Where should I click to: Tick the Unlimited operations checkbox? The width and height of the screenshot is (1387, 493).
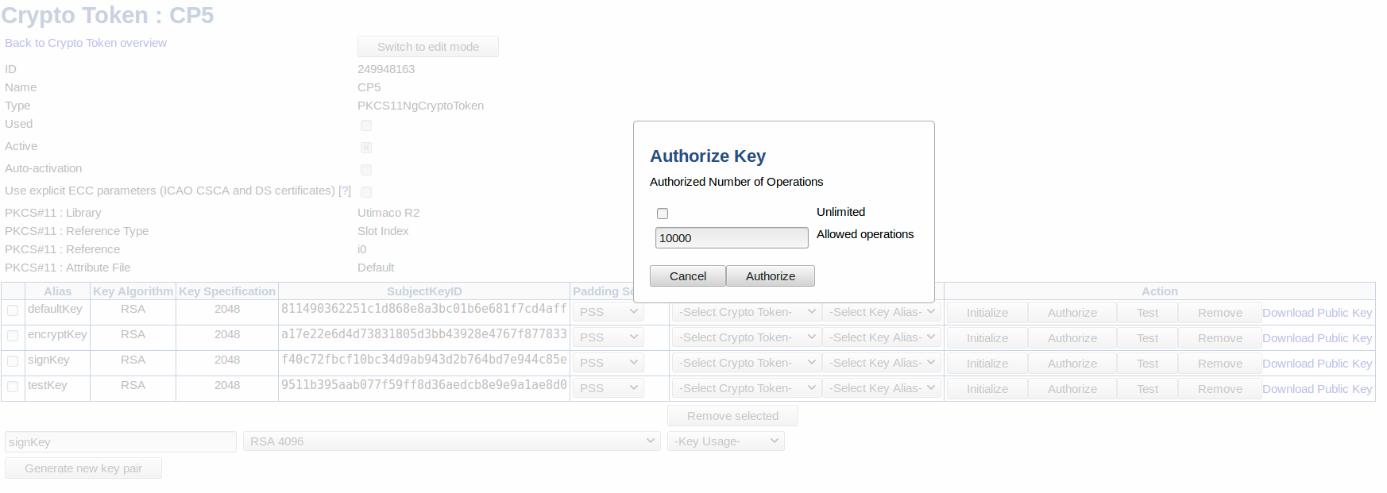(x=663, y=214)
